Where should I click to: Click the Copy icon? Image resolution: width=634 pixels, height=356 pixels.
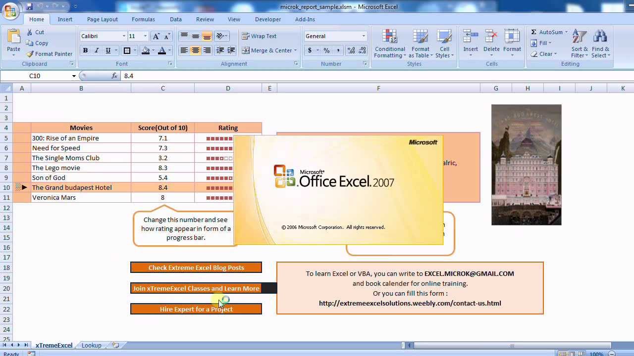(30, 43)
